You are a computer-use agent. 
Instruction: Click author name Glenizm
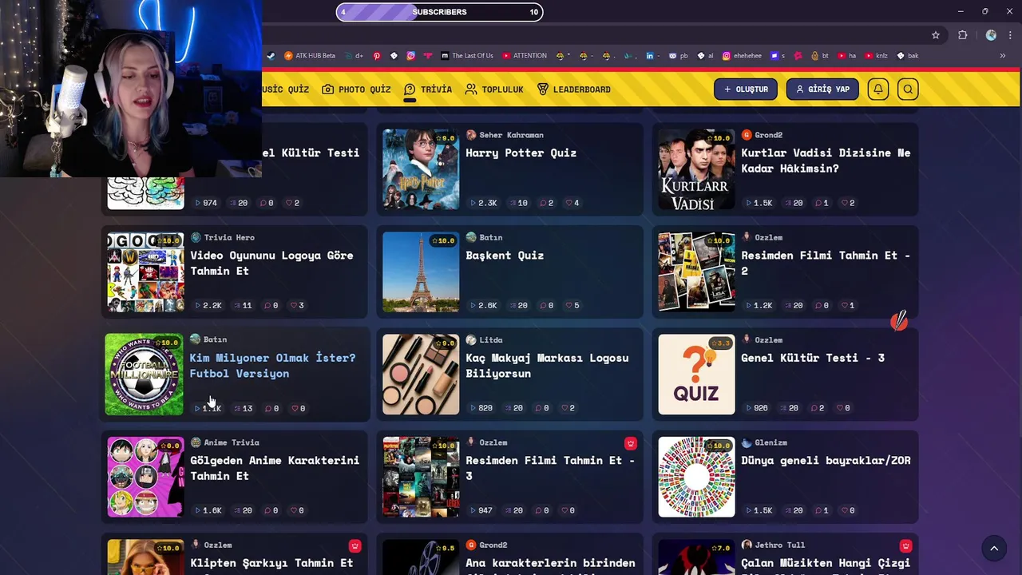coord(770,442)
